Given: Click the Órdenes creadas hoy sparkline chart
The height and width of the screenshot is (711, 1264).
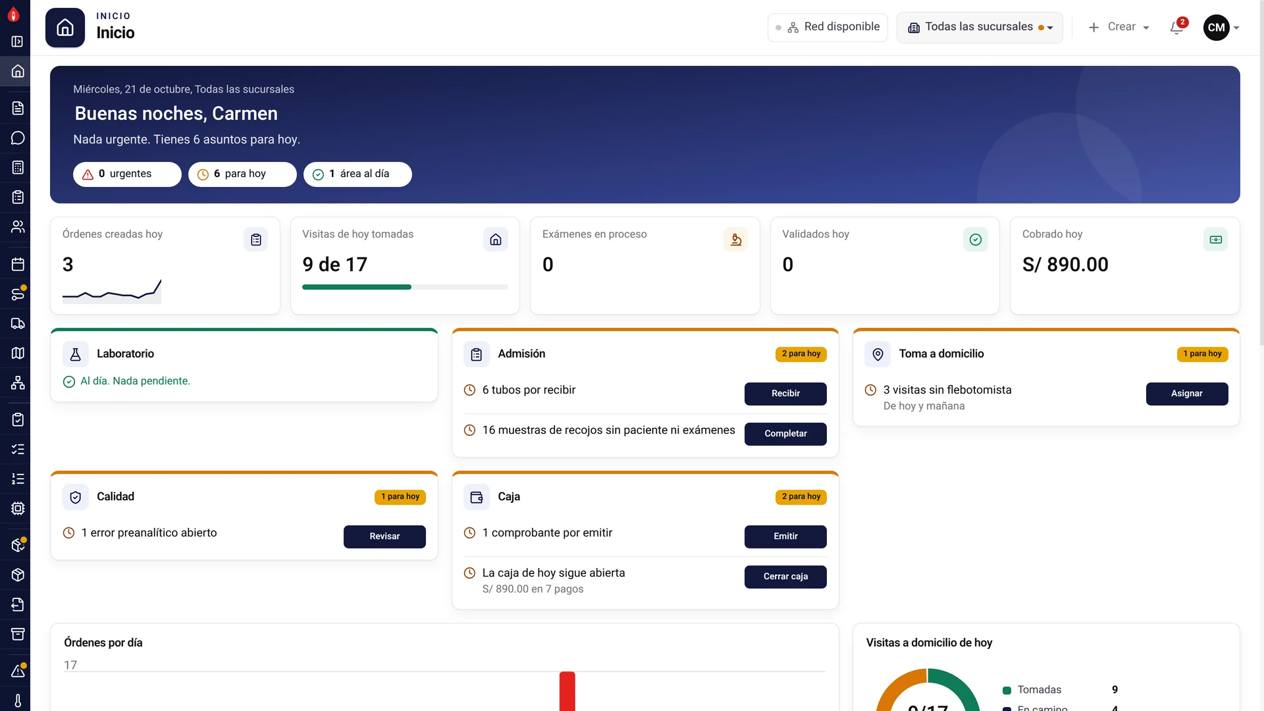Looking at the screenshot, I should (x=112, y=291).
